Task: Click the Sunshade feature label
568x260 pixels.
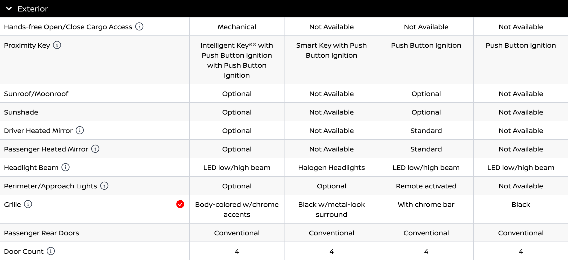Action: pyautogui.click(x=21, y=112)
